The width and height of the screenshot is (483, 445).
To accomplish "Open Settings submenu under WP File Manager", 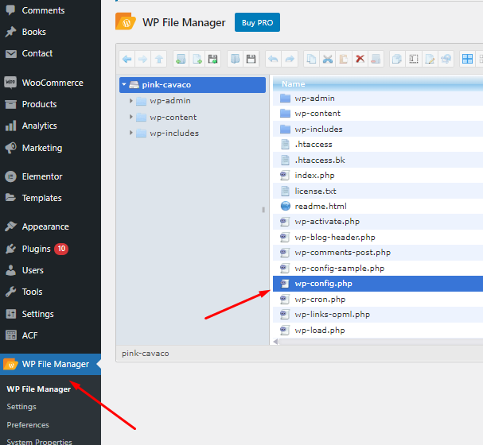I will [21, 407].
